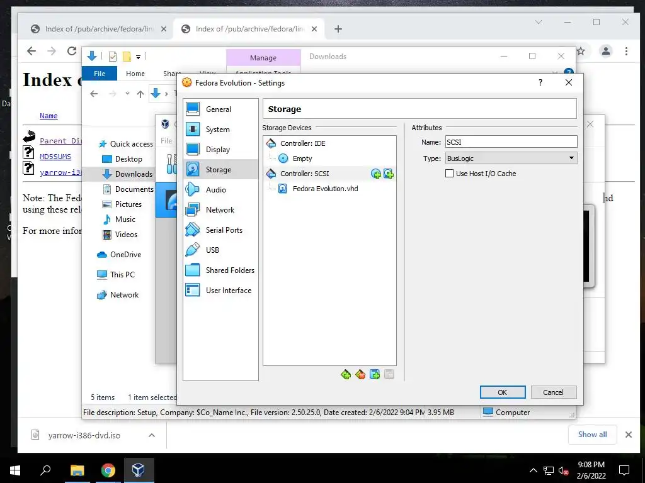Select OneDrive in Explorer sidebar

pos(119,255)
